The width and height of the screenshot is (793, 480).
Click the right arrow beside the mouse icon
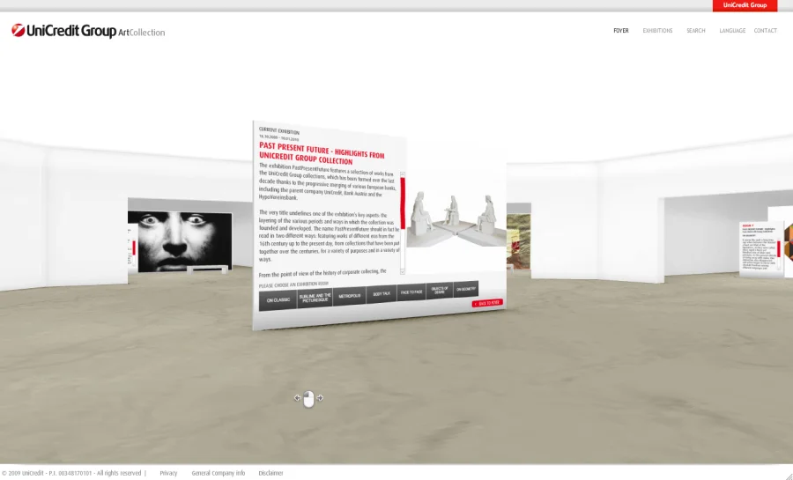pos(320,398)
